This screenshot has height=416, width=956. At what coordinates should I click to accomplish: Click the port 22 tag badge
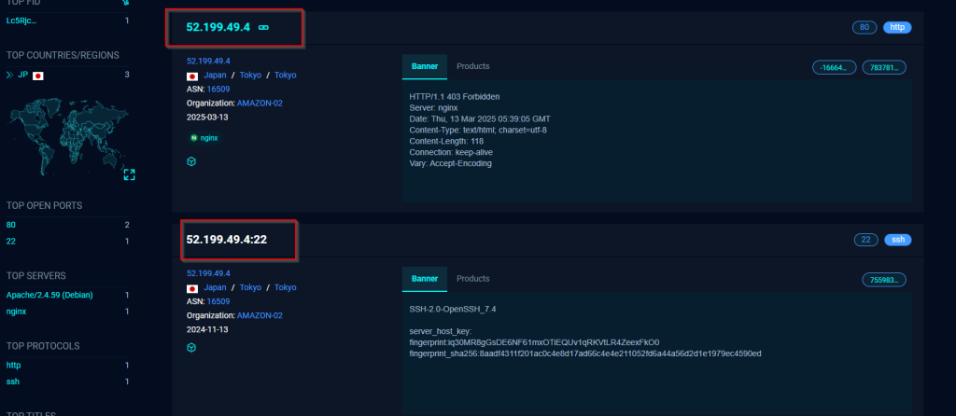click(865, 240)
